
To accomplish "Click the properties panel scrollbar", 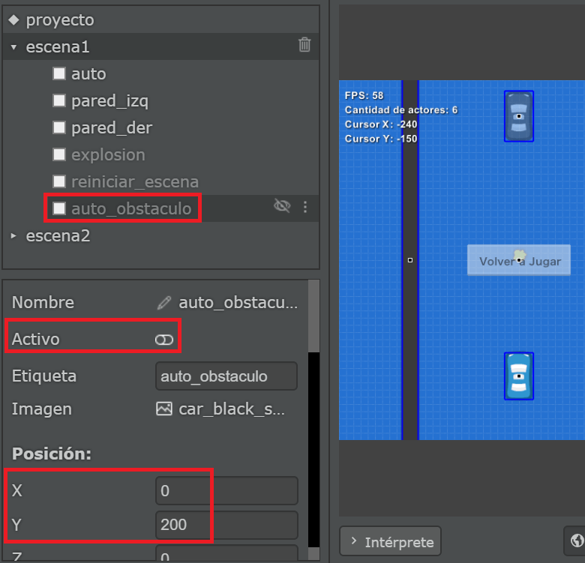I will click(314, 316).
